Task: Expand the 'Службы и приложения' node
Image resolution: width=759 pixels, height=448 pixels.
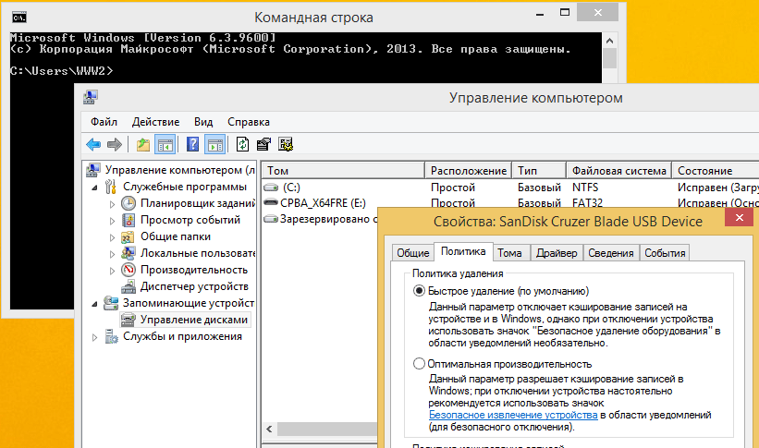Action: click(x=97, y=337)
